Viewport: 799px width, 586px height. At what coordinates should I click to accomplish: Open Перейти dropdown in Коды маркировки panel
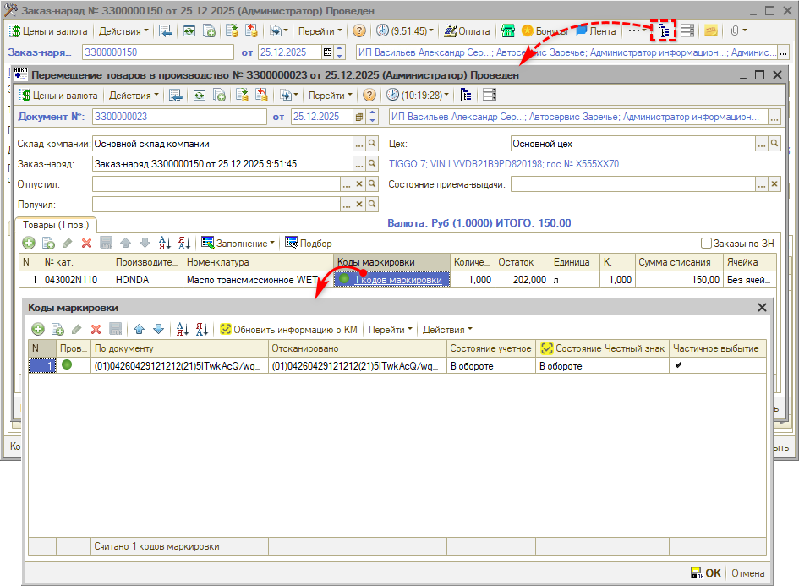point(390,330)
